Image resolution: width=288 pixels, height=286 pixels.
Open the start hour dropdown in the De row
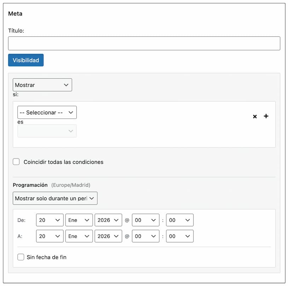146,220
